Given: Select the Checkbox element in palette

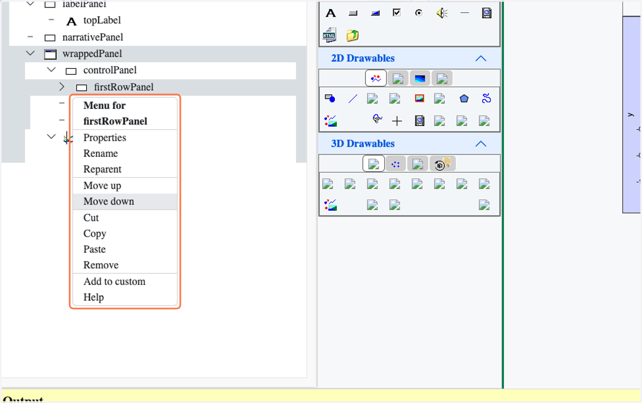Looking at the screenshot, I should pos(396,12).
